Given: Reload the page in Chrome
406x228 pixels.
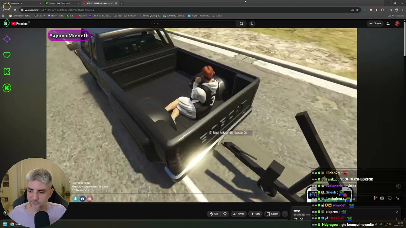Looking at the screenshot, I should click(15, 10).
